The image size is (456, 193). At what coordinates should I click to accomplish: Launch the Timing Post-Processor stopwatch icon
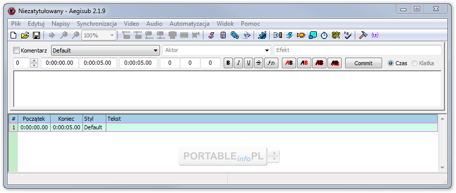tap(324, 35)
